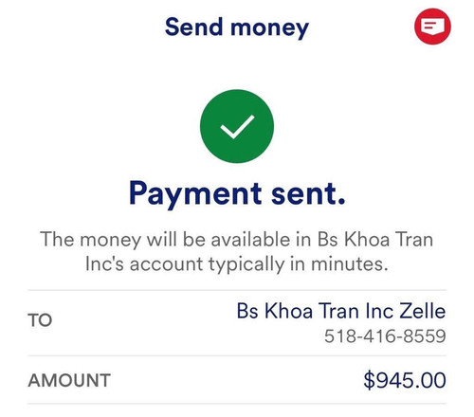The height and width of the screenshot is (417, 474).
Task: Select the Payment sent heading
Action: (237, 193)
